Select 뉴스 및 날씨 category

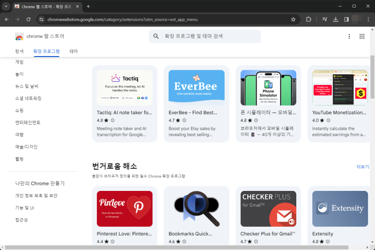27,86
